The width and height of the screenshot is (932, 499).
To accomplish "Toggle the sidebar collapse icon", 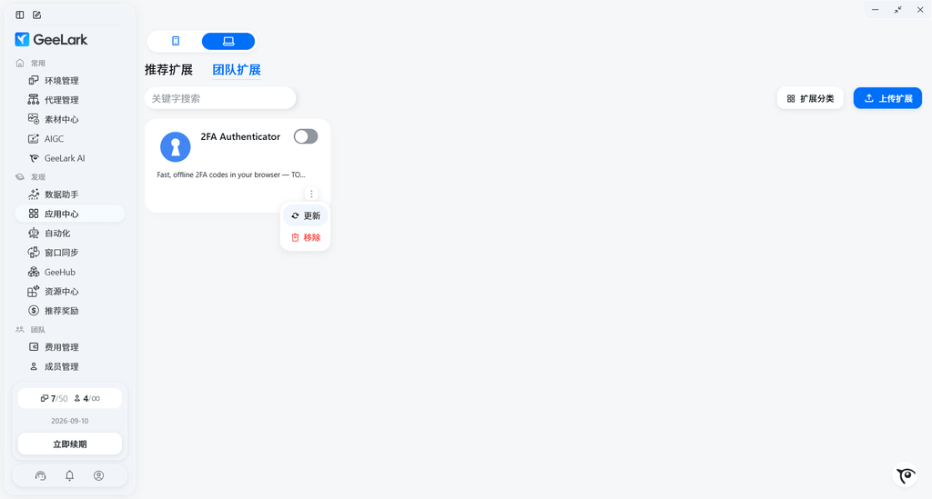I will coord(20,15).
